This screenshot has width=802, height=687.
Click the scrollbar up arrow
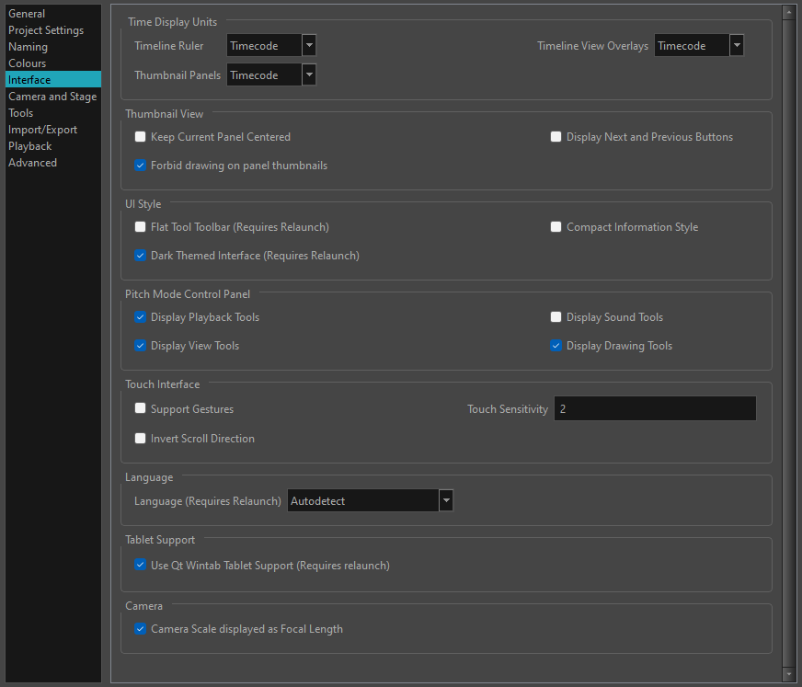pyautogui.click(x=787, y=12)
